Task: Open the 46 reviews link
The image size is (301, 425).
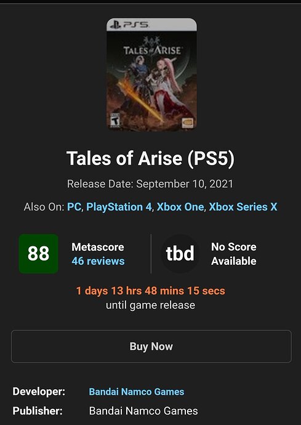Action: pyautogui.click(x=98, y=261)
